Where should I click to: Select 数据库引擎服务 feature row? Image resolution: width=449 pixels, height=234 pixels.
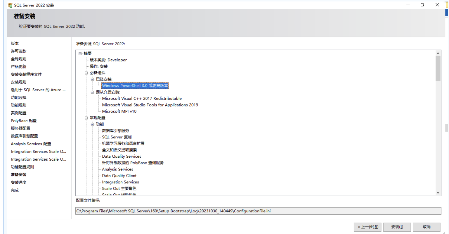point(115,131)
